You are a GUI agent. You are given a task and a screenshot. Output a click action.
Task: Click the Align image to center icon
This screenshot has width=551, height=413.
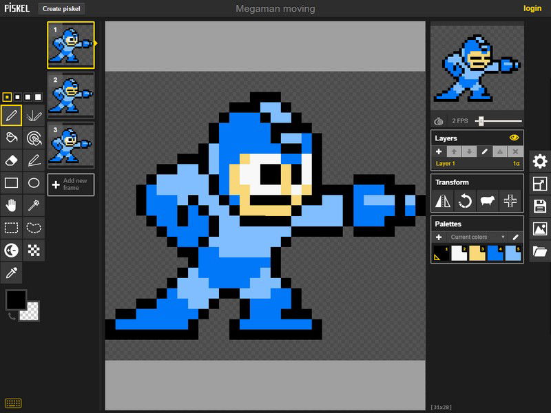coord(510,201)
